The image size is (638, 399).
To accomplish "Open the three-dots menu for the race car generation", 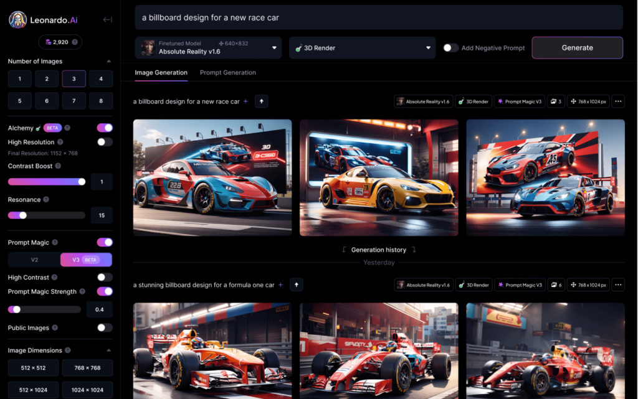I will click(x=618, y=101).
